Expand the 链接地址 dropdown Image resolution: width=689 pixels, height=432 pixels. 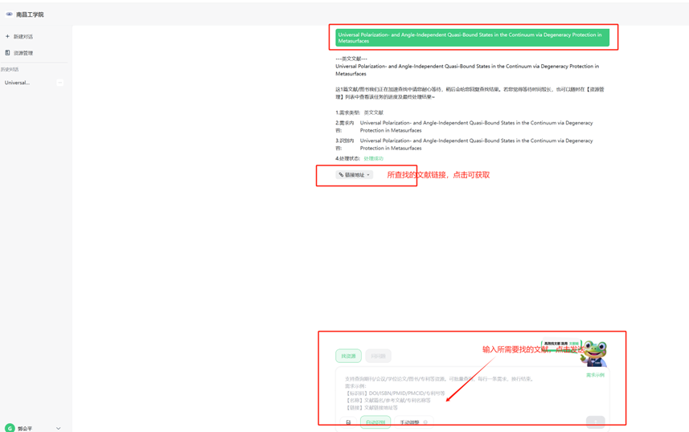355,175
